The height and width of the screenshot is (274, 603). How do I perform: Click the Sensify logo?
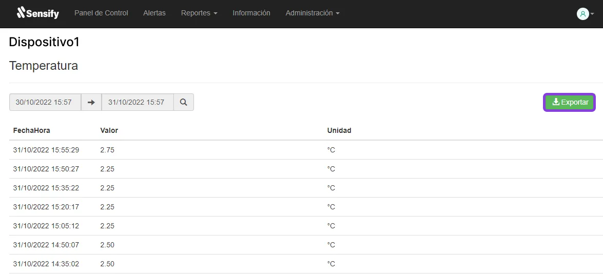coord(37,13)
